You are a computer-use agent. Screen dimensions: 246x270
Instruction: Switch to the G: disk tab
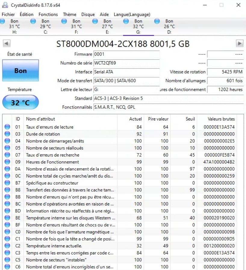(138, 26)
